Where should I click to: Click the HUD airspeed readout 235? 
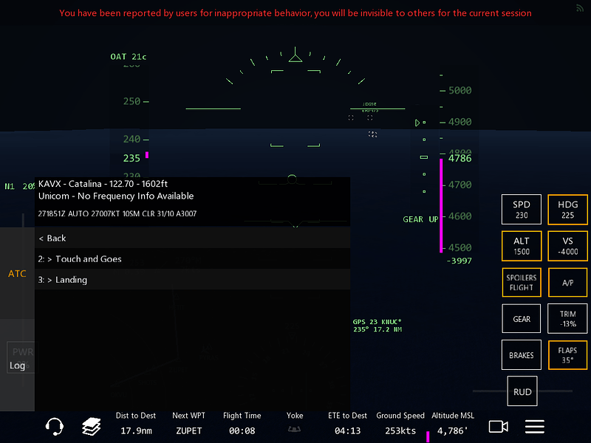(x=131, y=158)
